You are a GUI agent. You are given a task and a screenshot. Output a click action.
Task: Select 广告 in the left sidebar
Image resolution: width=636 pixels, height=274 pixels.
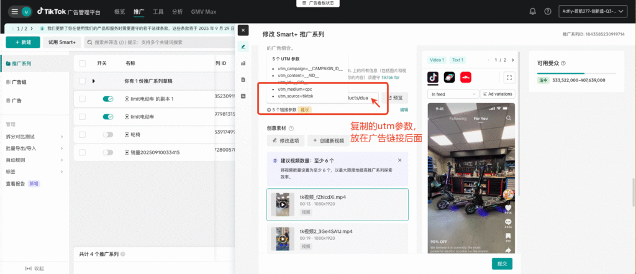17,100
